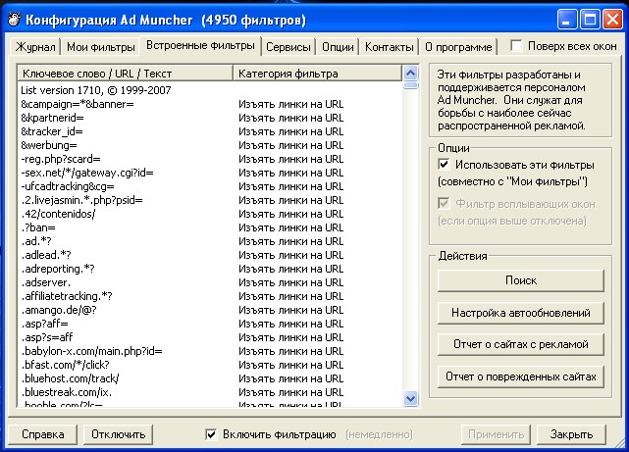Open the Опции tab
Viewport: 629px width, 452px height.
point(338,47)
